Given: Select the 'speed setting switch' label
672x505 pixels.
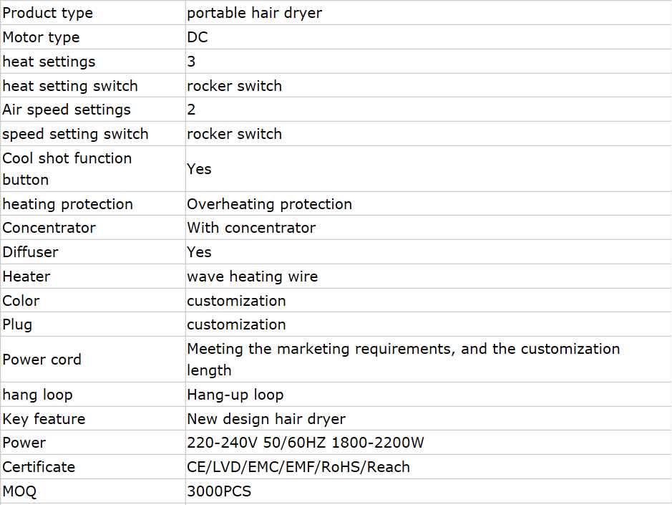Looking at the screenshot, I should (75, 134).
